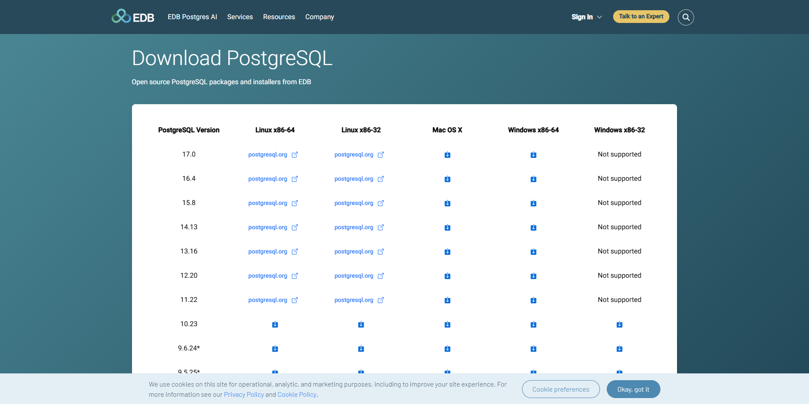Download PostgreSQL 10.23 for Windows x86-64
Screen dimensions: 809x404
534,324
